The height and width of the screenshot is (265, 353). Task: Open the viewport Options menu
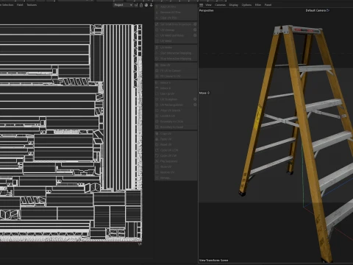[246, 5]
